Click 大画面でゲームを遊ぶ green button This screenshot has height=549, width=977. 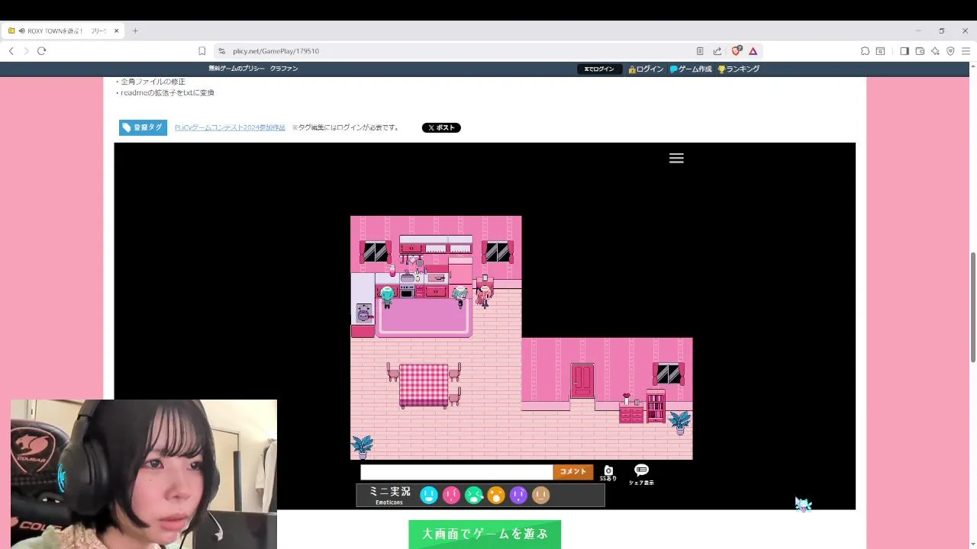[485, 534]
